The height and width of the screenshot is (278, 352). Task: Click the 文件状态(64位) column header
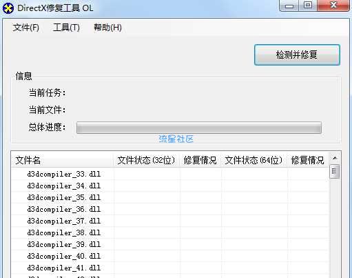coord(253,160)
